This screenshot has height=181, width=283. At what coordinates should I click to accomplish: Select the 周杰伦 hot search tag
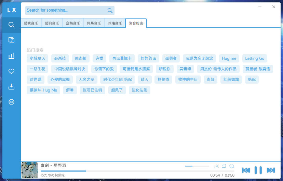point(81,58)
